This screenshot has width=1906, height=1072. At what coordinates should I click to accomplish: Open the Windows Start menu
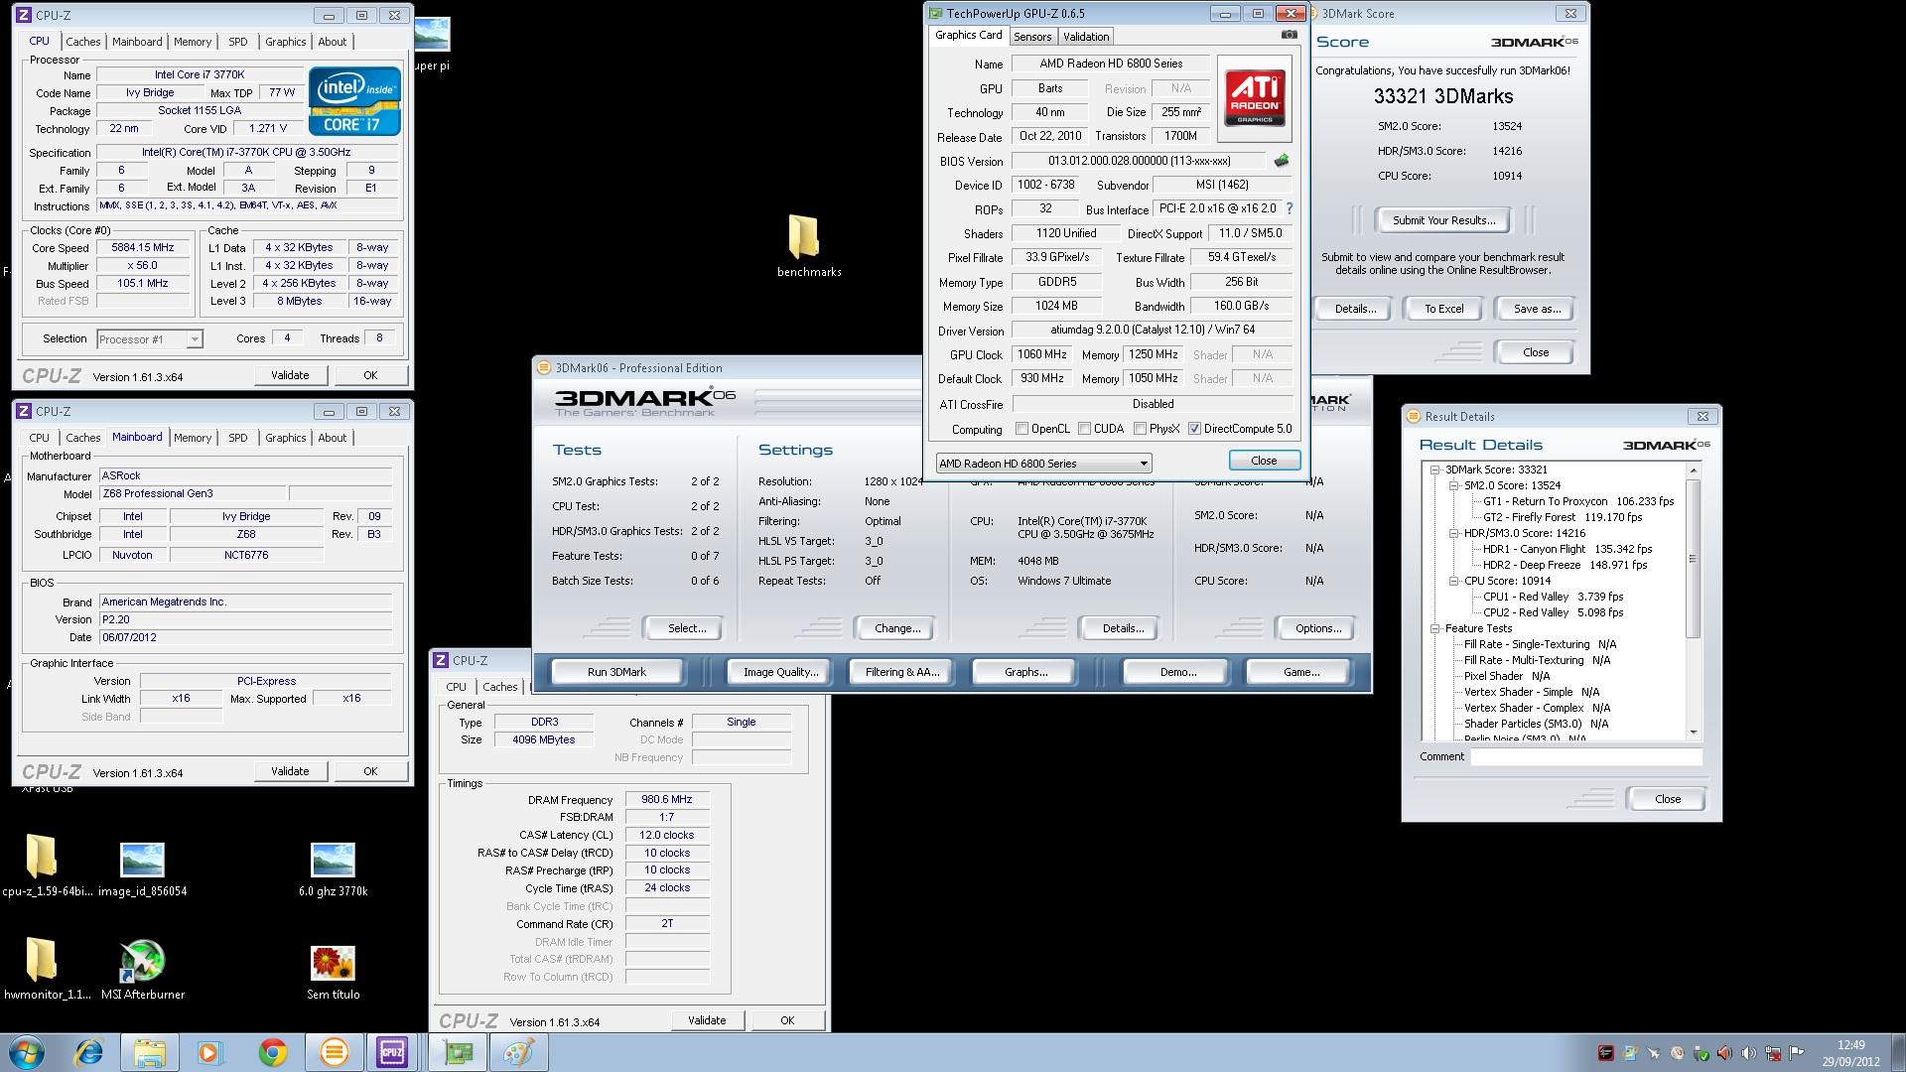[x=26, y=1052]
